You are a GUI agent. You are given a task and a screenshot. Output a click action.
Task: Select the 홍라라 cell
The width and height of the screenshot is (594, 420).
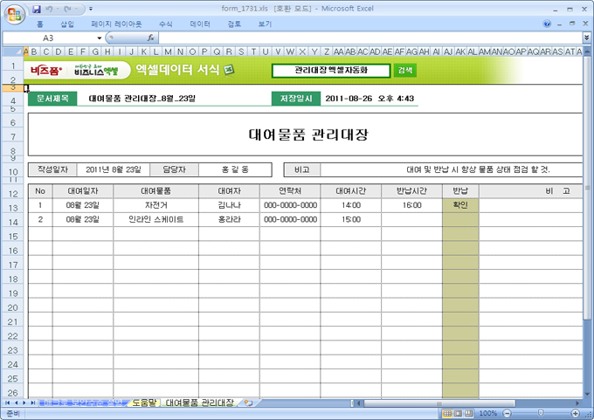229,219
